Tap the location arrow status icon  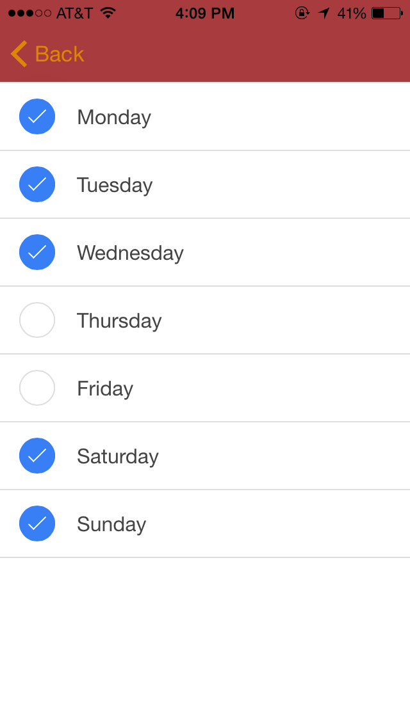point(324,13)
